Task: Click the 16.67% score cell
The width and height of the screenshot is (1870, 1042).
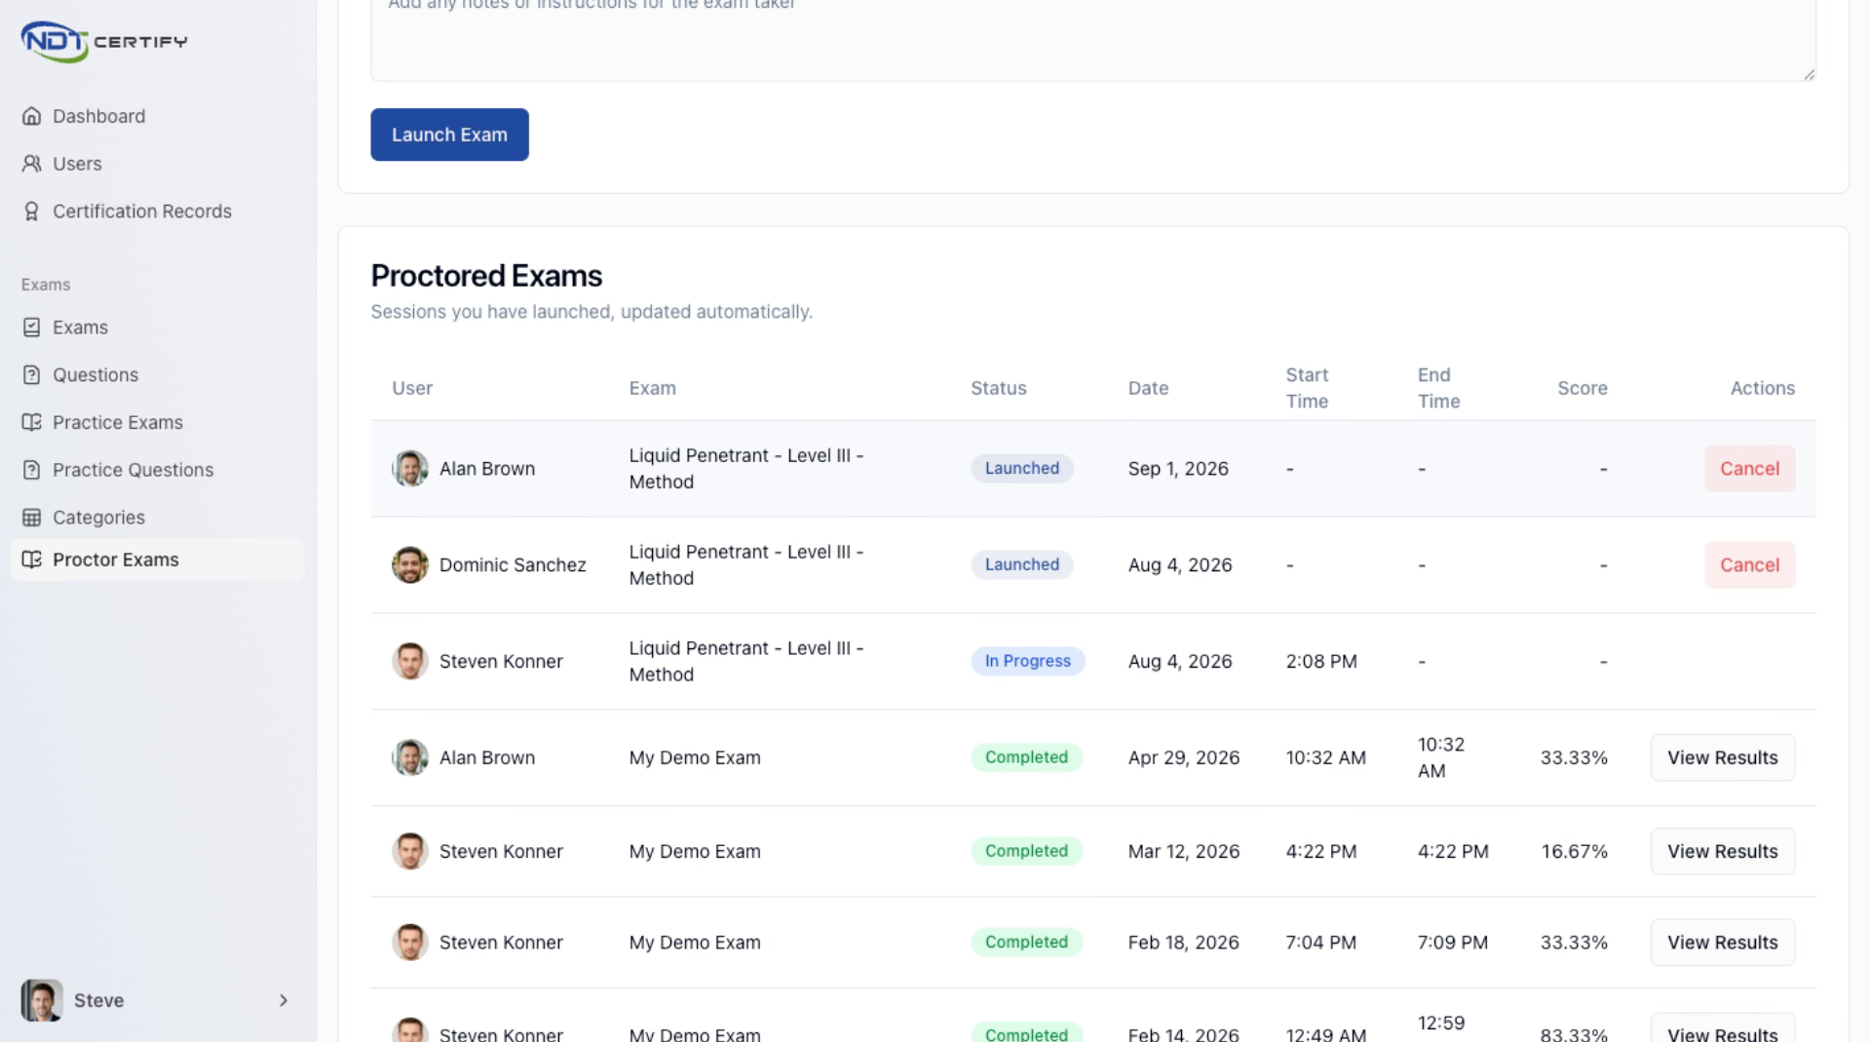Action: point(1574,851)
